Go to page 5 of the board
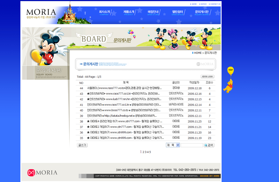Image resolution: width=279 pixels, height=182 pixels. point(150,152)
